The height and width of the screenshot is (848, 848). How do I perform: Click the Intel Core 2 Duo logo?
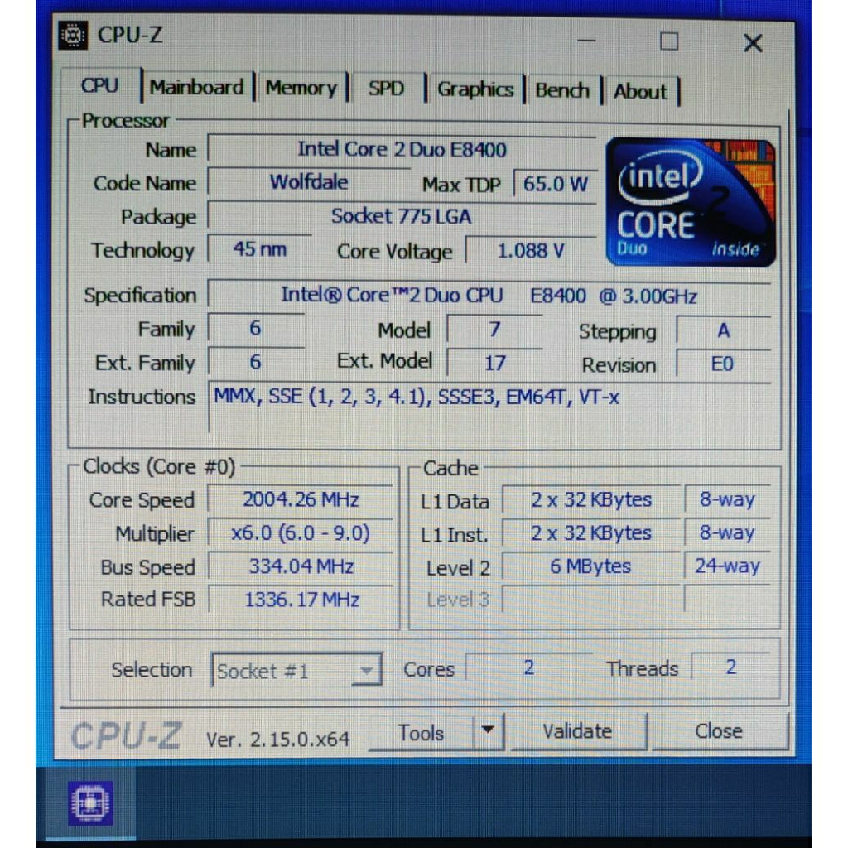click(x=691, y=202)
